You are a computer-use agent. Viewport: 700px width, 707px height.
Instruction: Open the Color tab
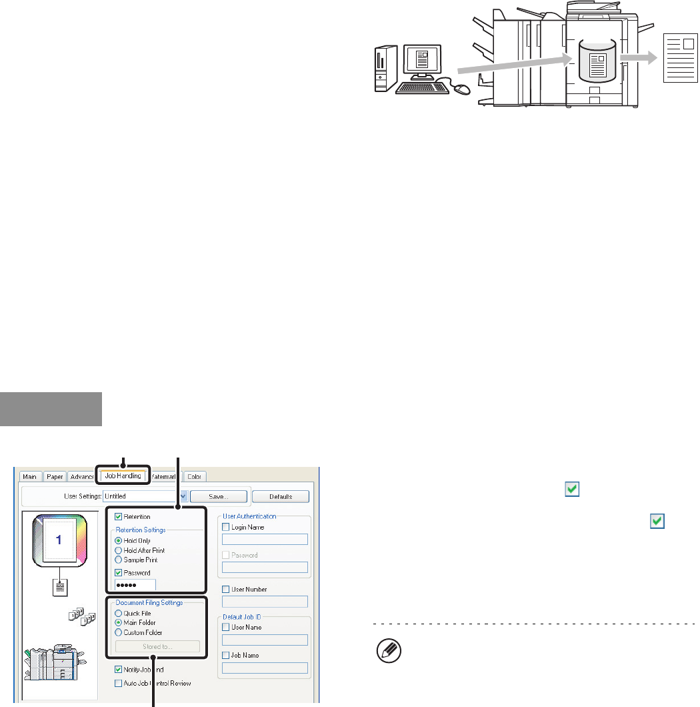click(x=195, y=476)
